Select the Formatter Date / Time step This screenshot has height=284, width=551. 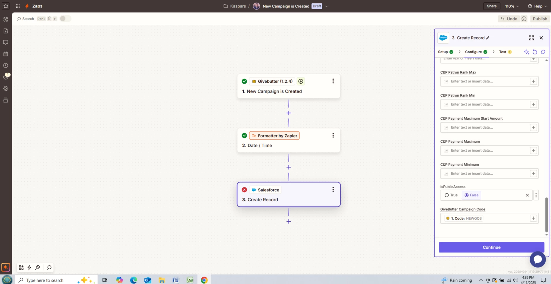tap(289, 140)
